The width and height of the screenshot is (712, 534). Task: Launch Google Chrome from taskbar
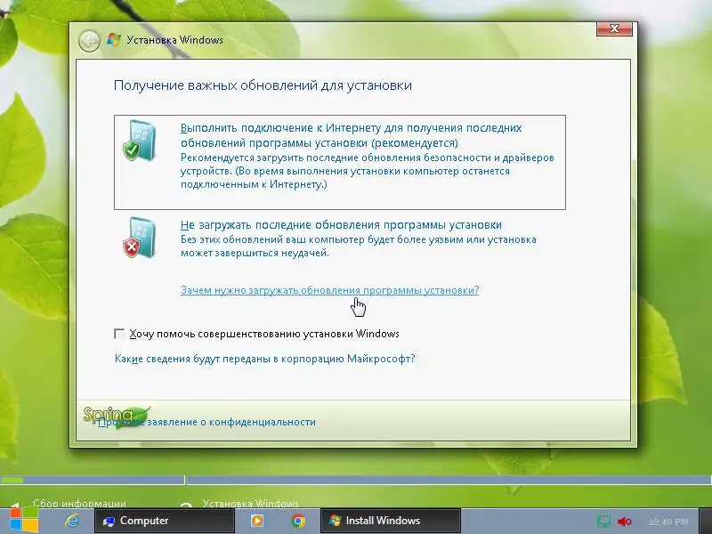coord(298,521)
